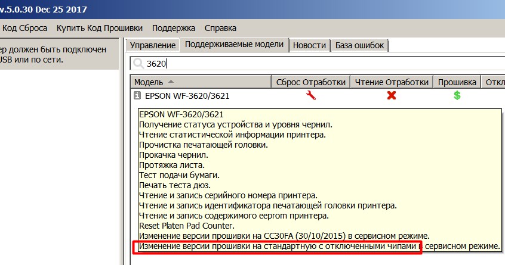The image size is (505, 265).
Task: Open the Купить Код Прошивки menu
Action: pyautogui.click(x=100, y=28)
